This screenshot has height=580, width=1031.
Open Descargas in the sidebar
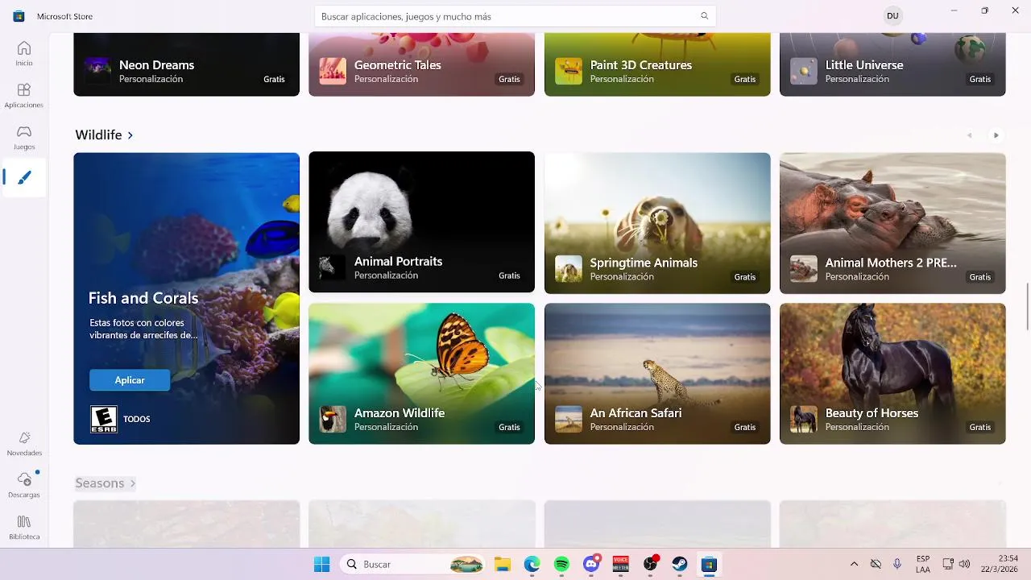click(24, 486)
